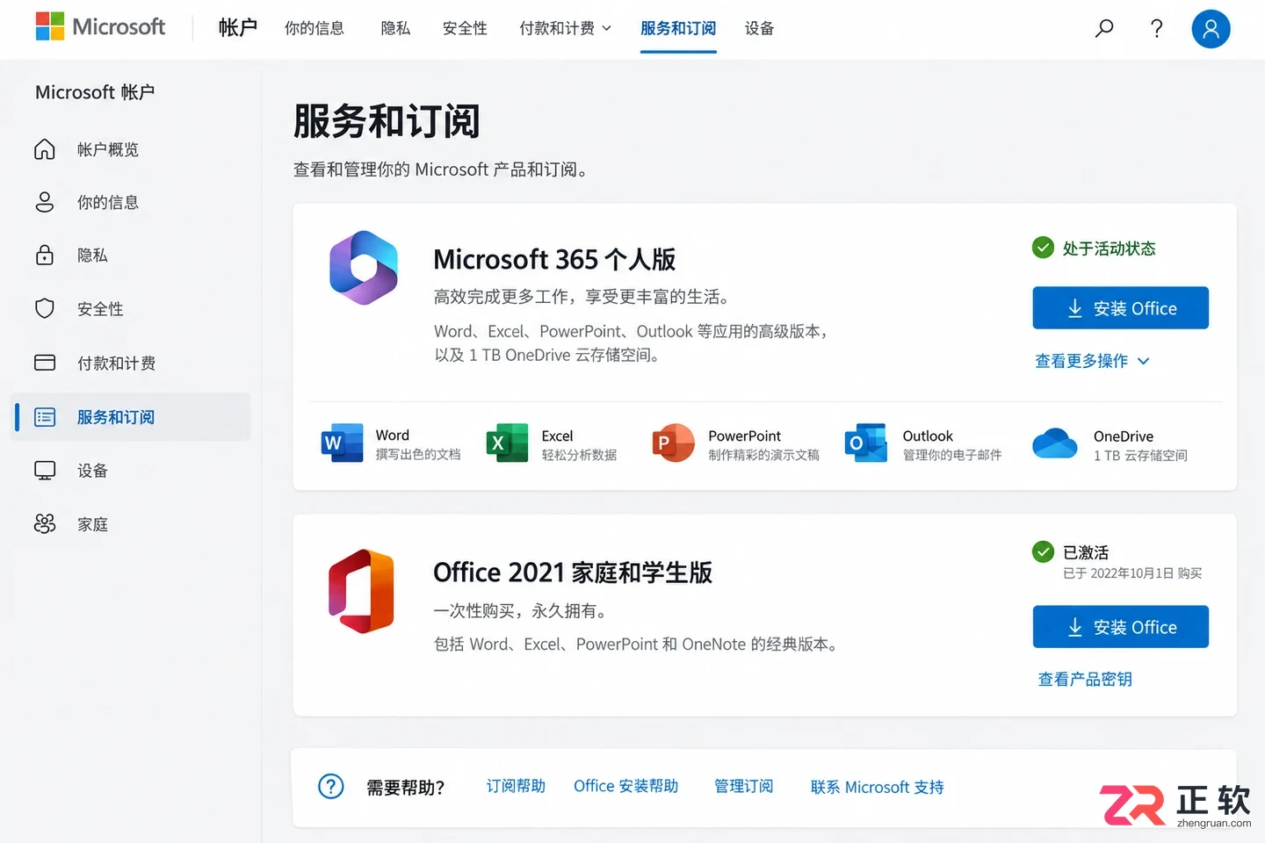Click Microsoft 帐户 sidebar heading
The image size is (1265, 843).
95,92
